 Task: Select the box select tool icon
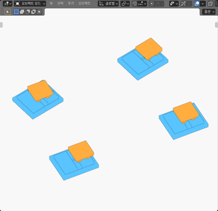pyautogui.click(x=8, y=12)
